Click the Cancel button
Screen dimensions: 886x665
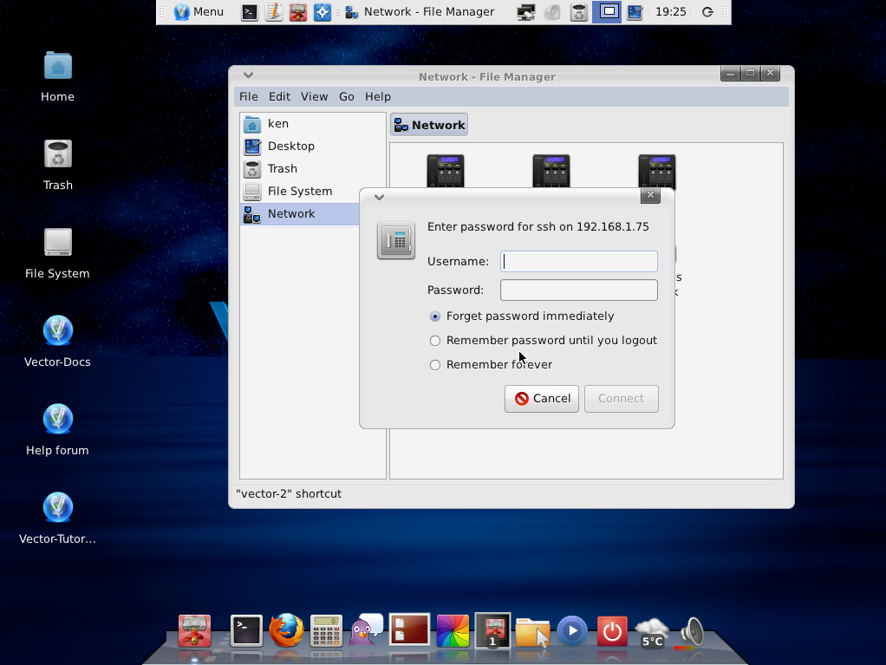[x=542, y=399]
